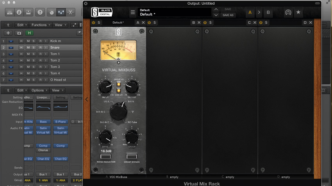The height and width of the screenshot is (186, 332).
Task: Open the tracks area Functions menu
Action: click(x=41, y=25)
